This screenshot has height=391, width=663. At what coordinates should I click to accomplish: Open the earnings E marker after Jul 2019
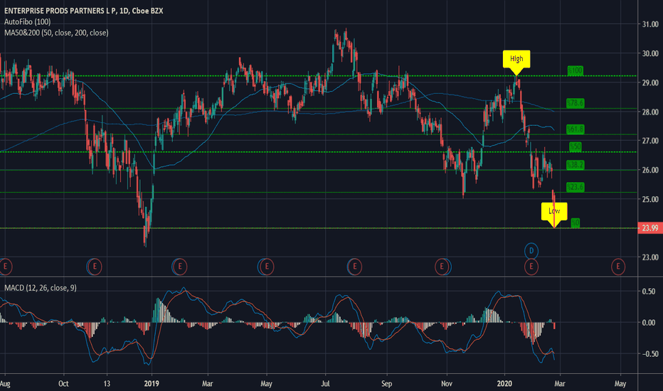pos(354,267)
